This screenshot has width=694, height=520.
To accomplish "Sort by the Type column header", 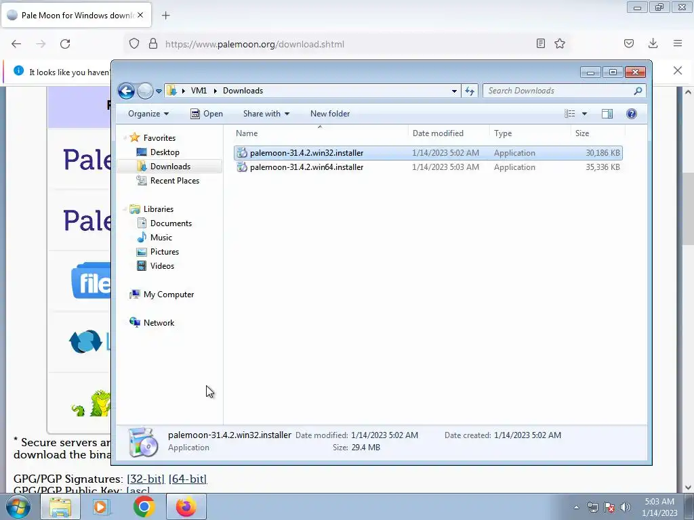I will tap(530, 133).
